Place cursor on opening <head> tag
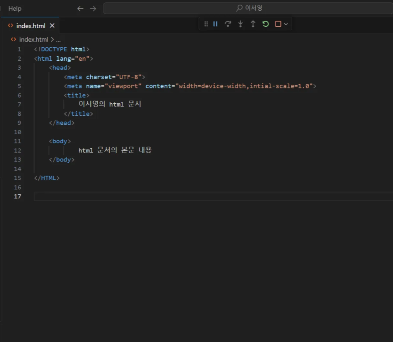Screen dimensions: 393x342 60,68
